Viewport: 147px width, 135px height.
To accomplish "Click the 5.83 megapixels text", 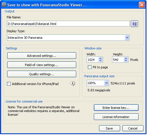I will click(x=99, y=90).
